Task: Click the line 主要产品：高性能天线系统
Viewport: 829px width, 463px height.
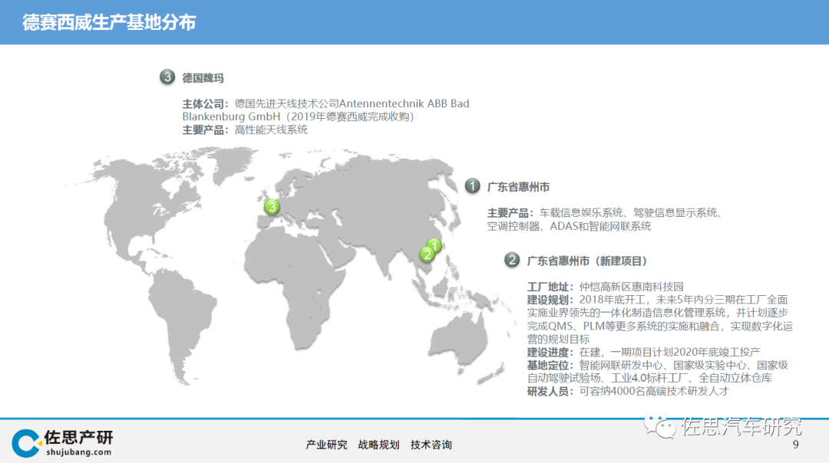Action: [245, 130]
